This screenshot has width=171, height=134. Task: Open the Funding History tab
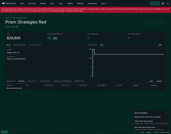click(x=45, y=81)
